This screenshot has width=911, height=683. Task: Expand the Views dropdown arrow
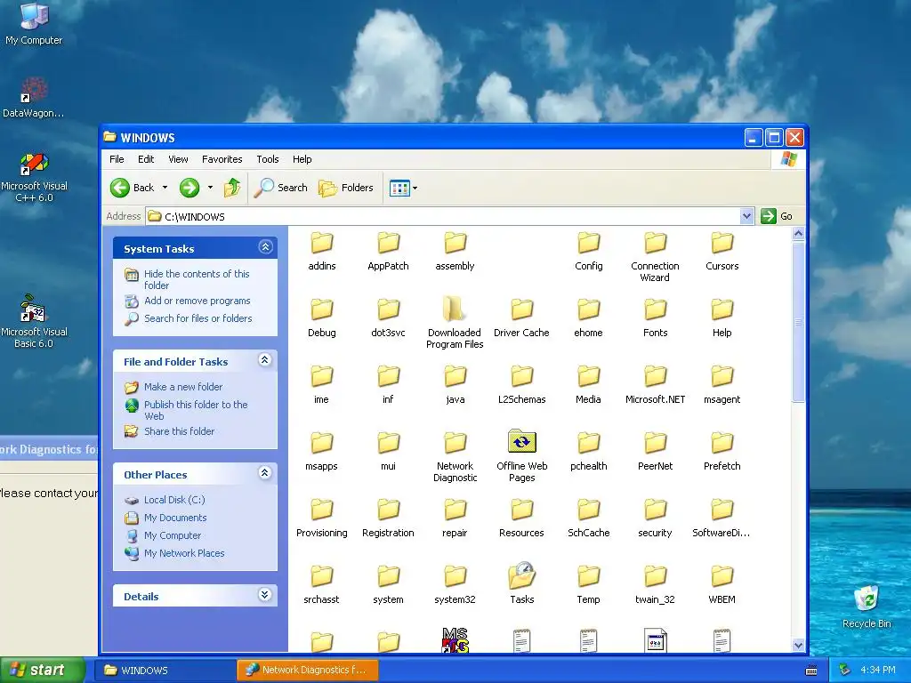[x=415, y=189]
